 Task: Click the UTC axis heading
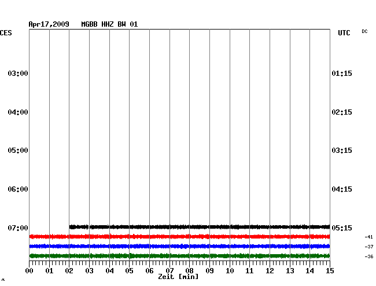click(x=344, y=33)
